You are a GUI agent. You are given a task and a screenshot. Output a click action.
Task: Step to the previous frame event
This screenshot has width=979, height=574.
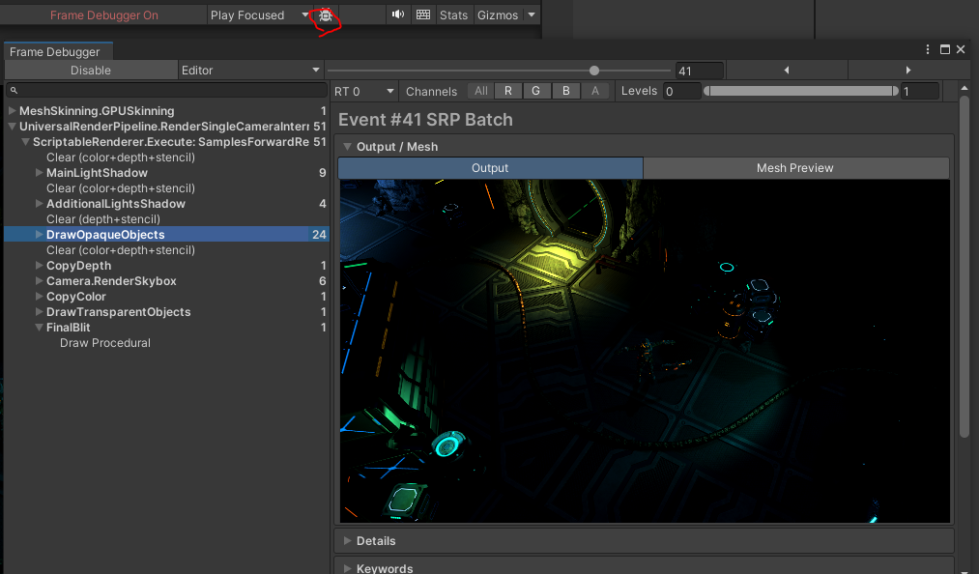tap(786, 71)
